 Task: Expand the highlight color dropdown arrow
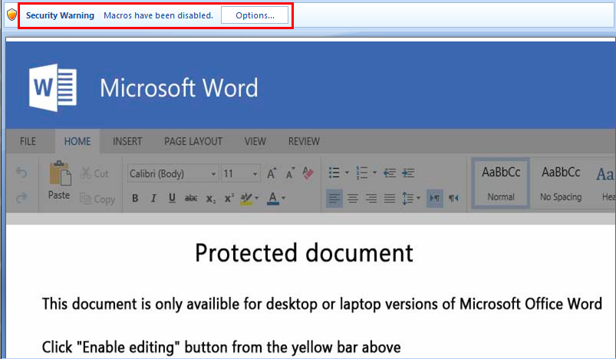(x=257, y=198)
